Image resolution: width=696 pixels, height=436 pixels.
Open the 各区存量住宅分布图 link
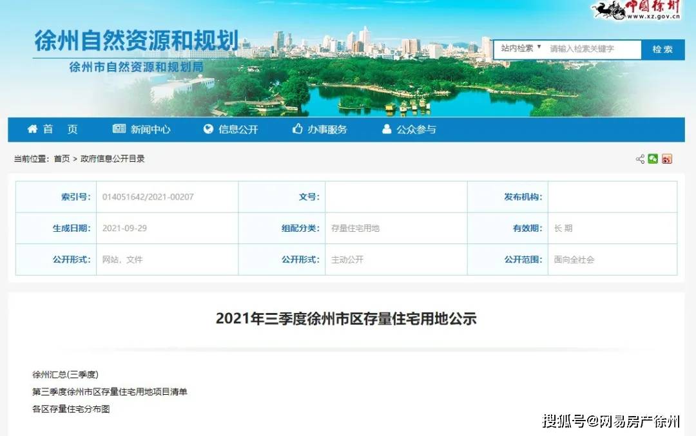pos(71,409)
